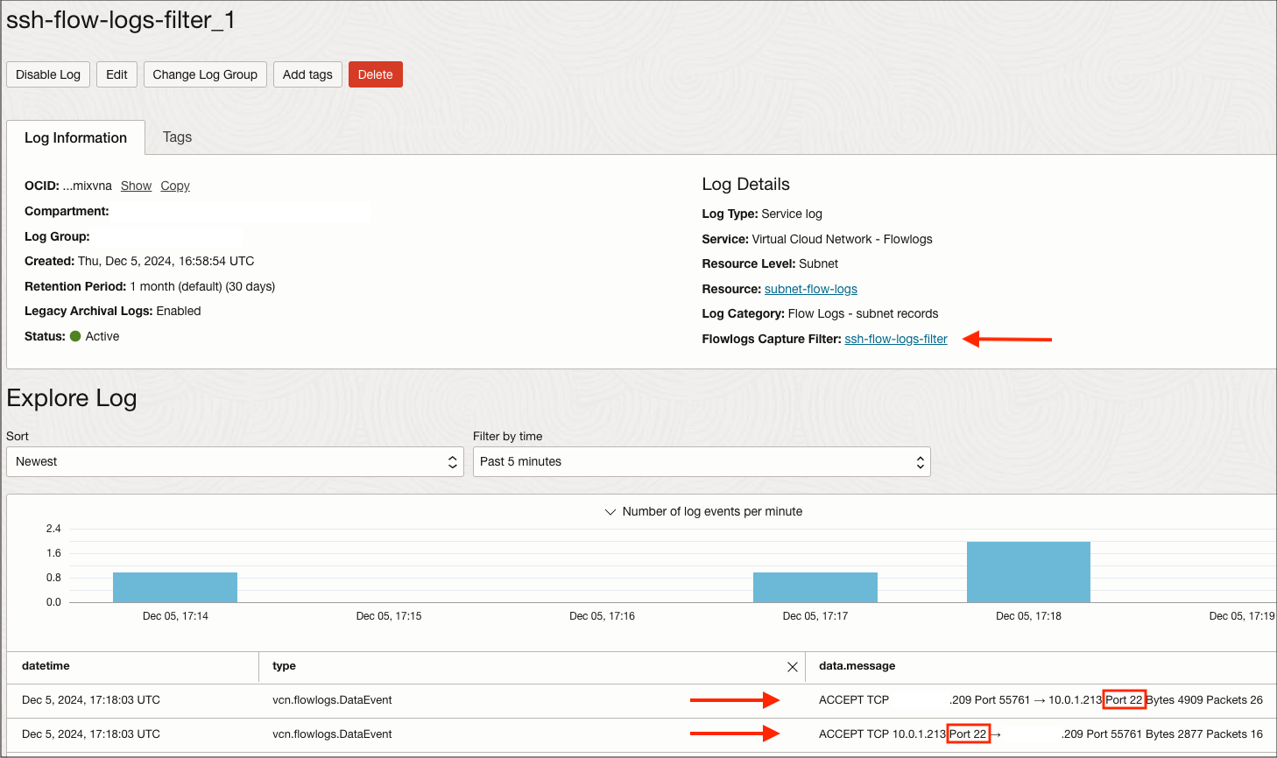Show the full OCID value
Viewport: 1277px width, 758px height.
136,186
